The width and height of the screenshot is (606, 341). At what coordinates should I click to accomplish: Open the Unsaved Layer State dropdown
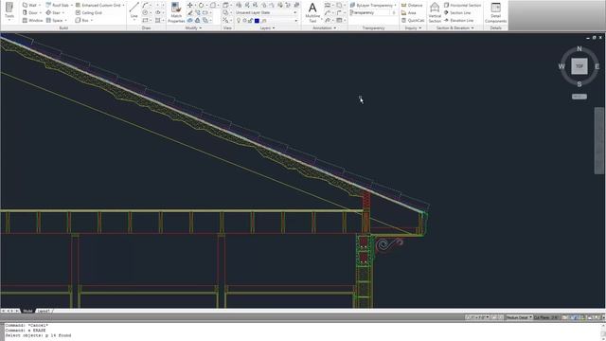point(266,12)
